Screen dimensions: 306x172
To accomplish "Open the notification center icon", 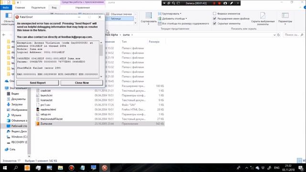I will click(301, 168).
